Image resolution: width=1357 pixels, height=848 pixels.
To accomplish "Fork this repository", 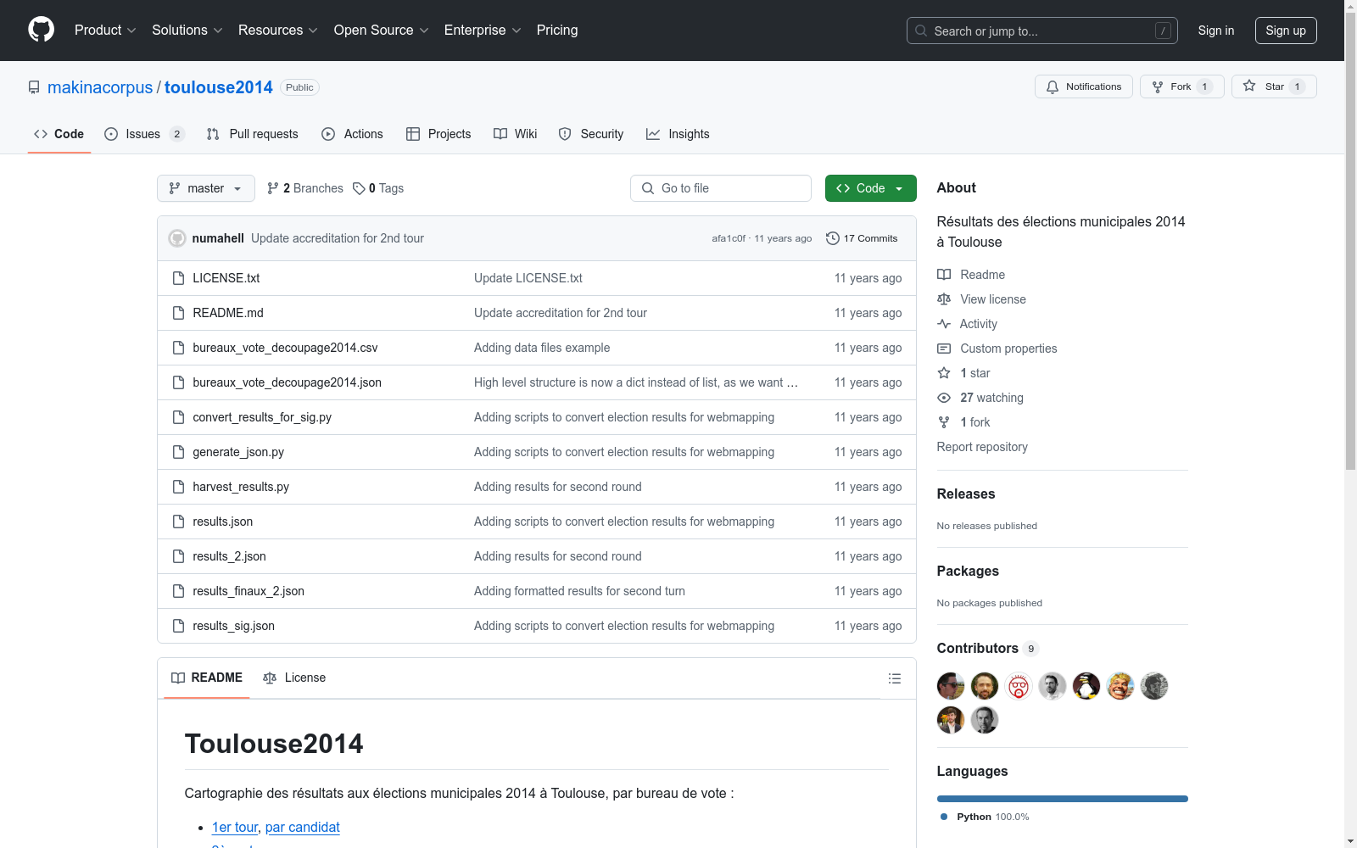I will coord(1182,86).
